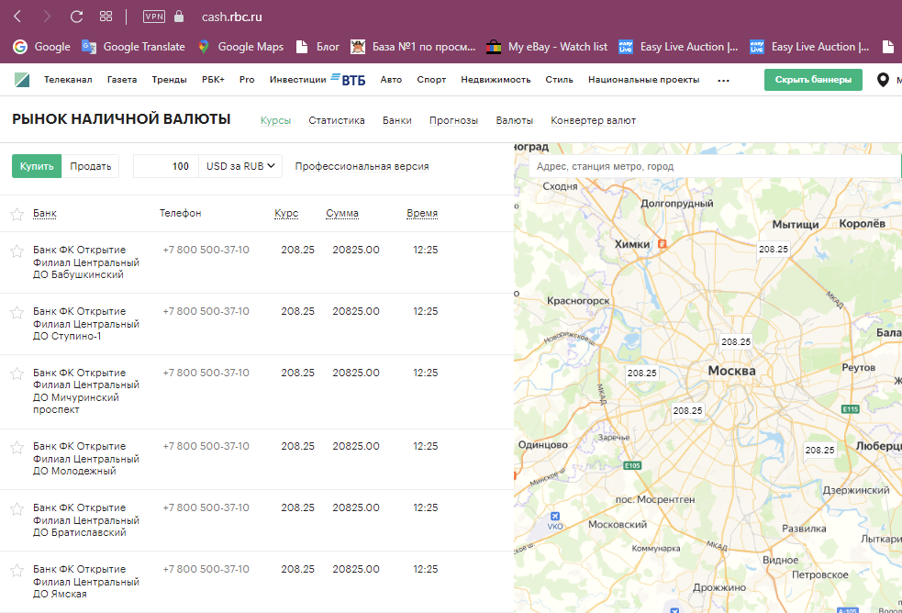This screenshot has height=613, width=902.
Task: Open My eBay Watch list bookmark
Action: 547,47
